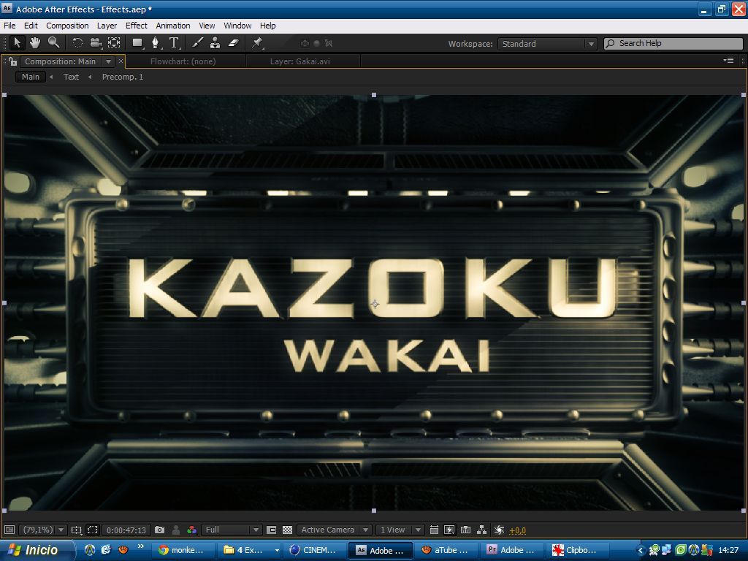The width and height of the screenshot is (748, 561).
Task: Open the Active Camera view dropdown
Action: coord(334,530)
